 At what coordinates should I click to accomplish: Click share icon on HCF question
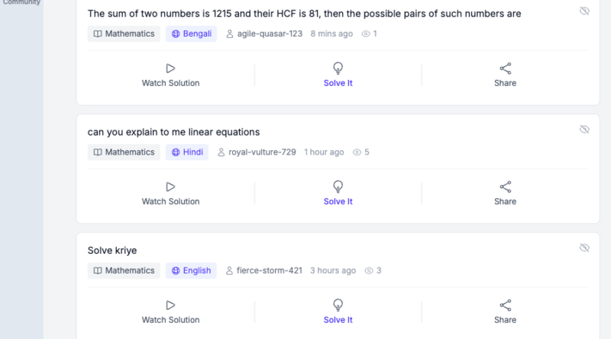pyautogui.click(x=505, y=69)
